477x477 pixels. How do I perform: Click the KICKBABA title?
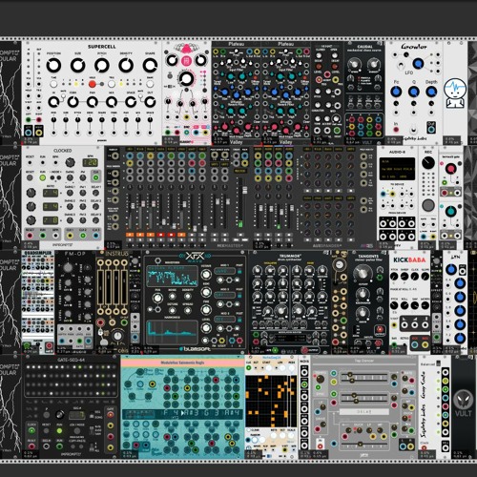[x=409, y=259]
